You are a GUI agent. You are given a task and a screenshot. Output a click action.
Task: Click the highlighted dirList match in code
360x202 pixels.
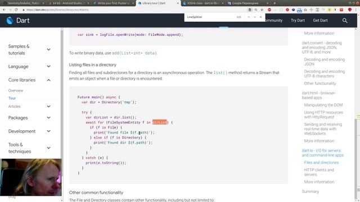(x=160, y=122)
